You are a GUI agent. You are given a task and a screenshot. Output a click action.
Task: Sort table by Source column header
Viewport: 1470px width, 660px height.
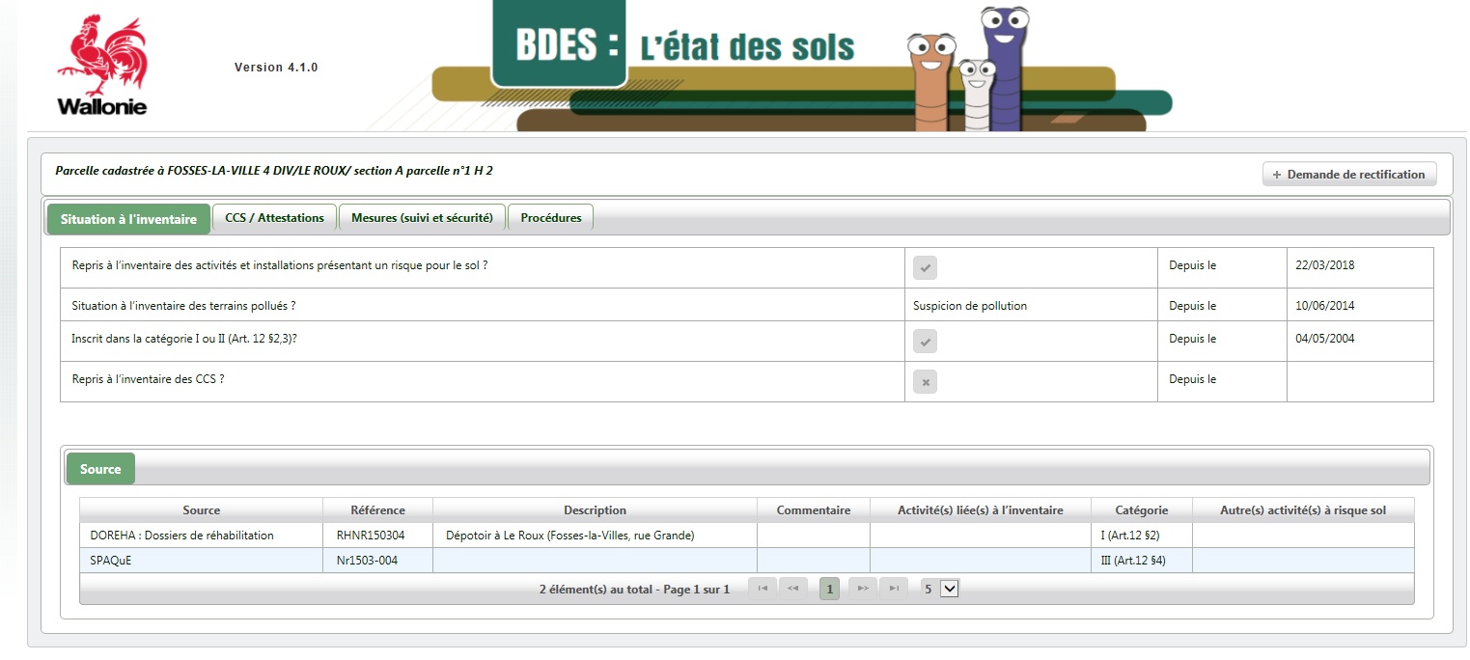pyautogui.click(x=201, y=510)
